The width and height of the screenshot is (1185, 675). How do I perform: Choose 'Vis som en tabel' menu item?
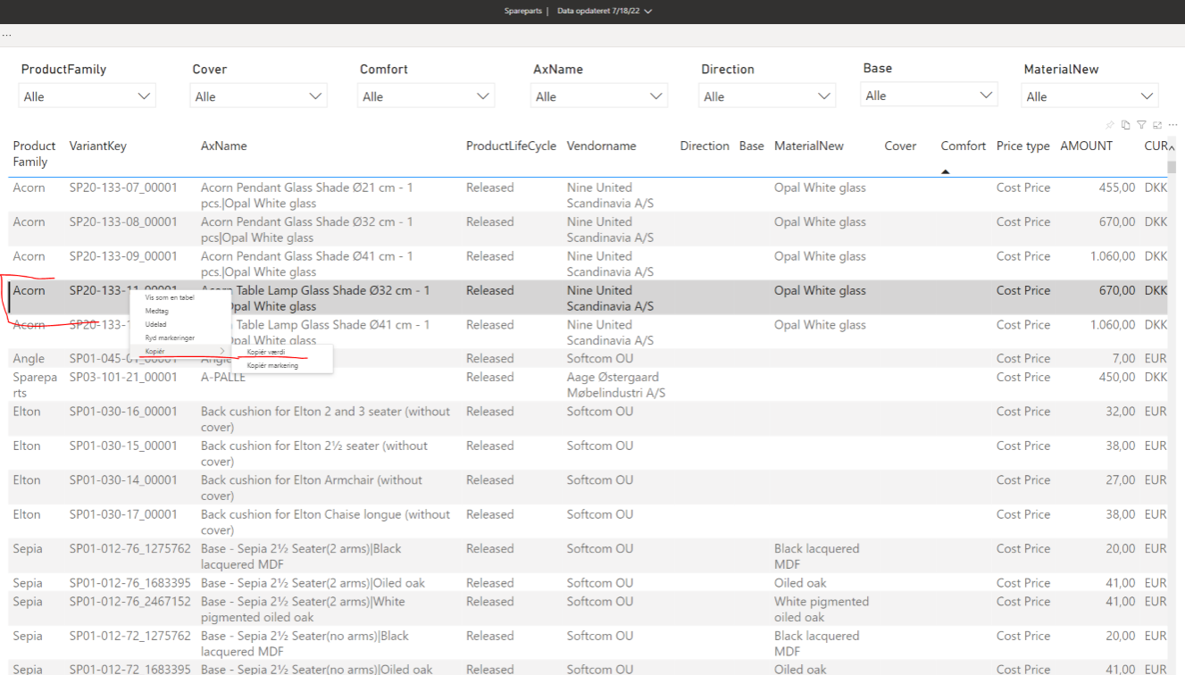pyautogui.click(x=170, y=297)
